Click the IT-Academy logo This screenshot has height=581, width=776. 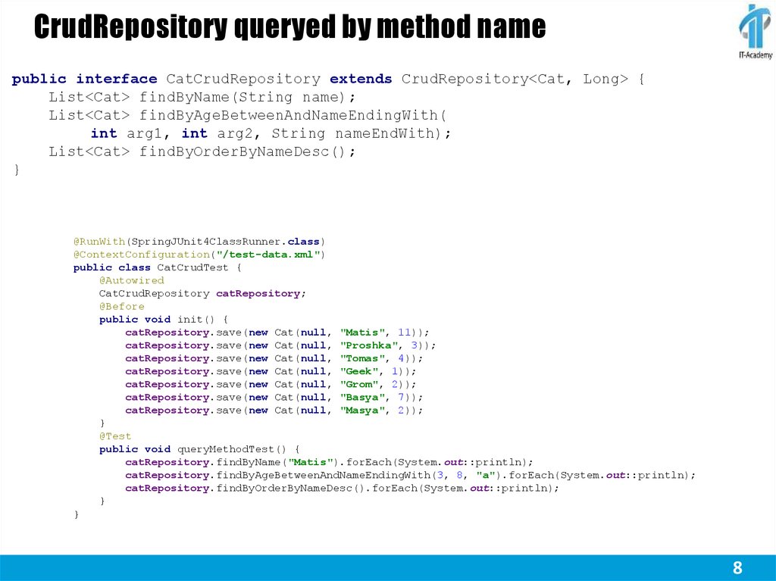click(x=754, y=30)
